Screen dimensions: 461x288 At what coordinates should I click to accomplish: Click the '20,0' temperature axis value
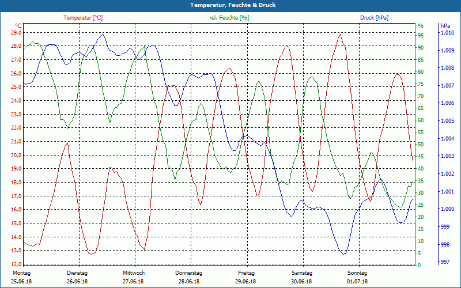coord(16,155)
